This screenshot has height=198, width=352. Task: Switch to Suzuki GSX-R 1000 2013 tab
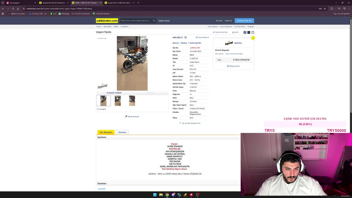point(119,3)
